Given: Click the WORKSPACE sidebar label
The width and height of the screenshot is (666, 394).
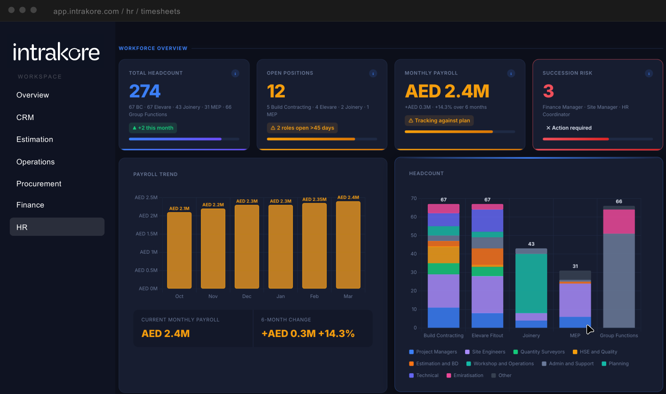Looking at the screenshot, I should click(40, 77).
